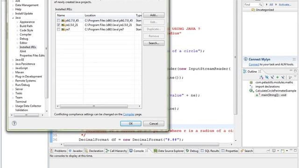The height and width of the screenshot is (168, 299).
Task: Click Display Selected Console icon
Action: coord(274,151)
